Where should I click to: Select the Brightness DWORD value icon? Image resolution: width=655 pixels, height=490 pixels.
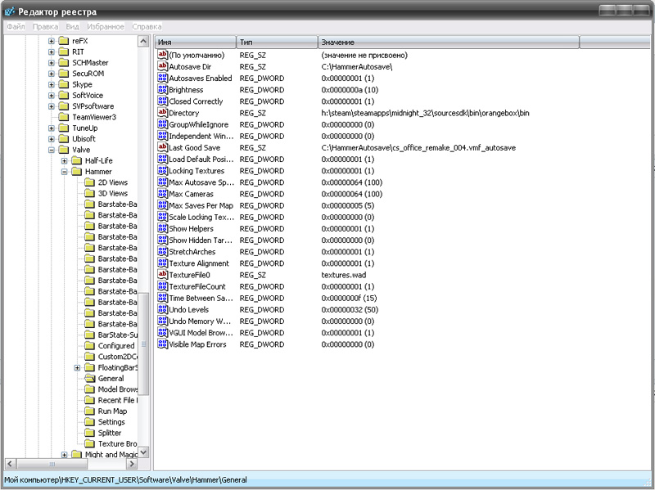162,90
